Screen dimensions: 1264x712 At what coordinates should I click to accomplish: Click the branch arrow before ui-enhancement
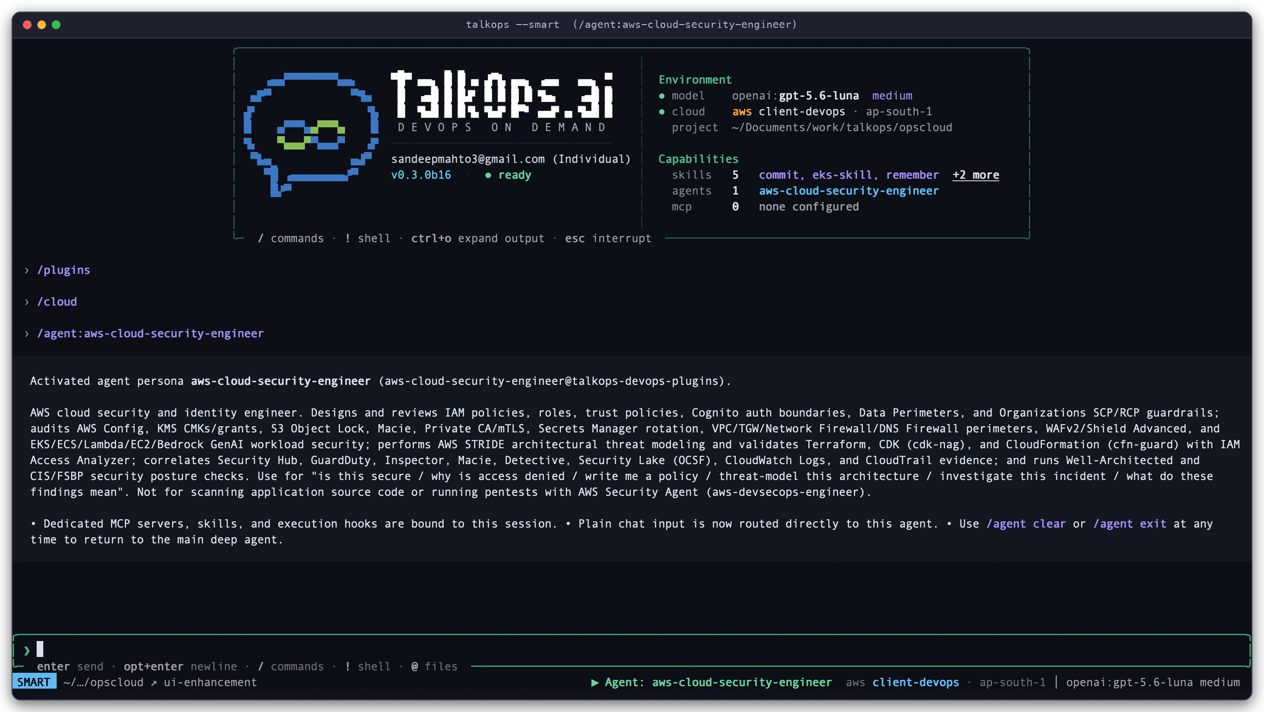tap(154, 683)
